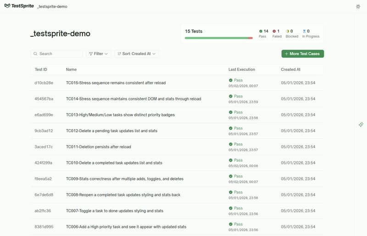Click the Created At date for TC015
Viewport: 367px width, 236px height.
(298, 83)
